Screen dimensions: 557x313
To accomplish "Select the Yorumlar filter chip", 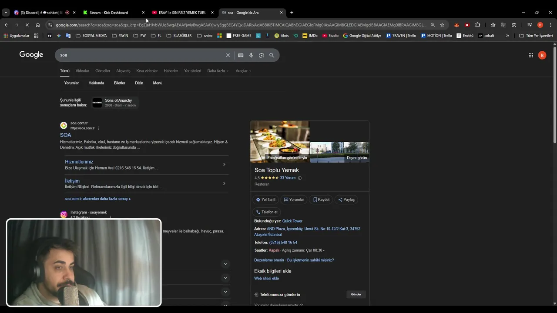I will [x=71, y=83].
